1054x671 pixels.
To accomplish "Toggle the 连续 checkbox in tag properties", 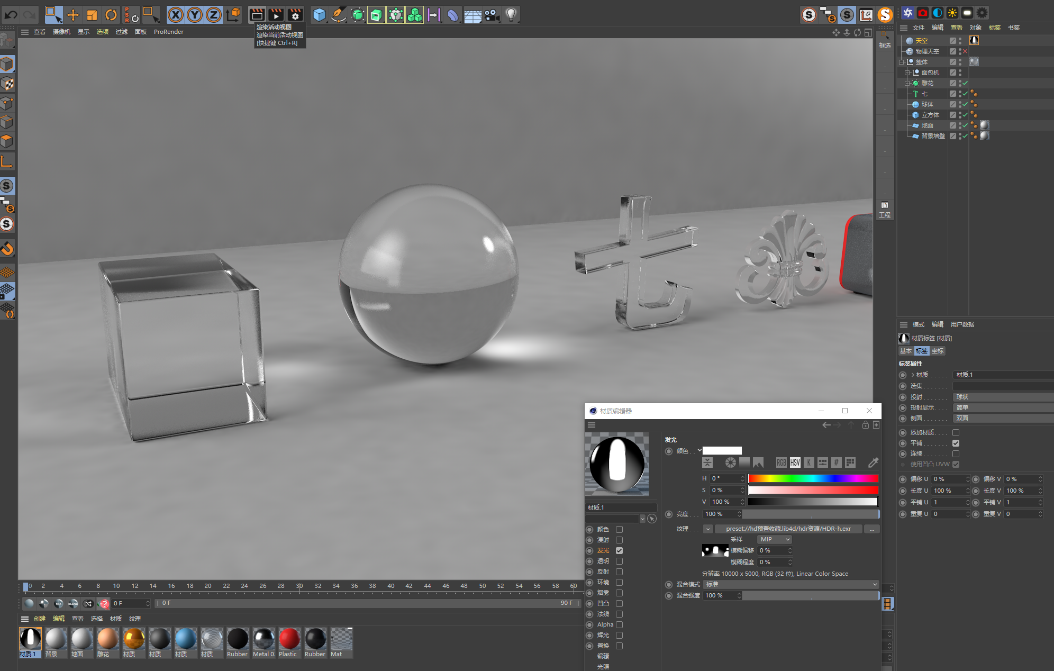I will pos(956,454).
